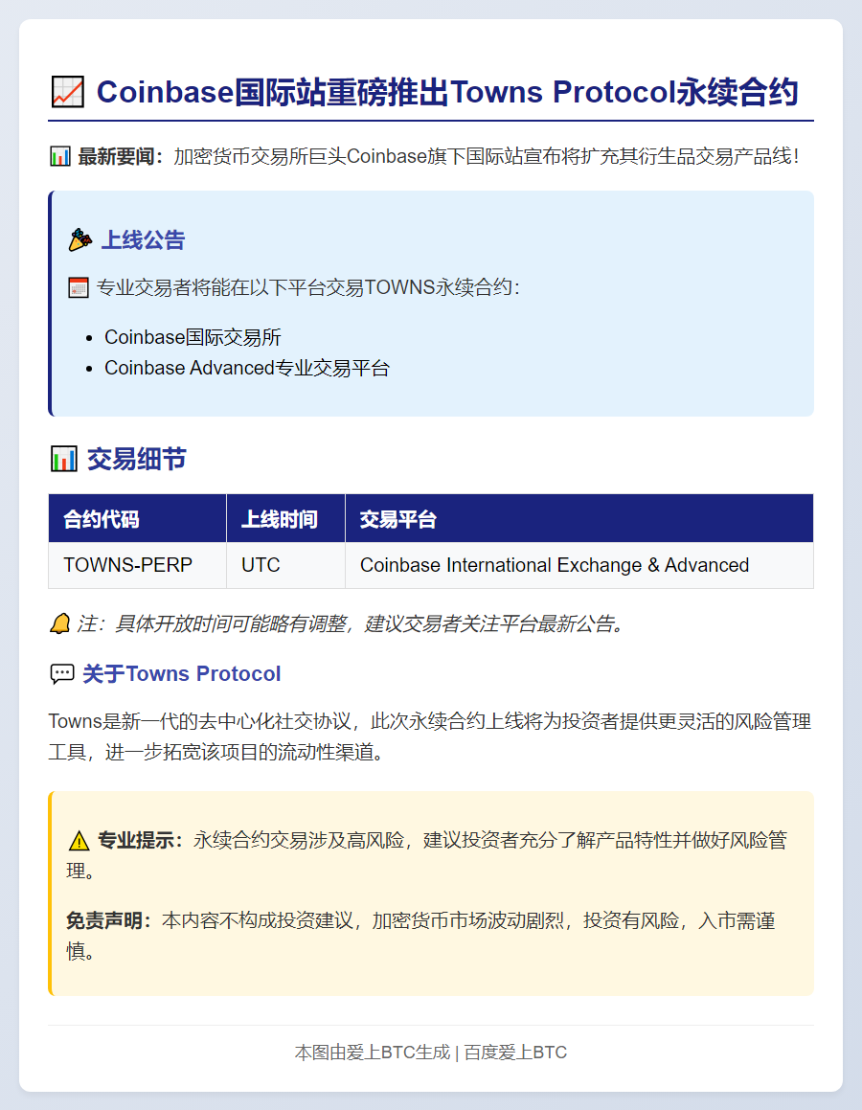Screen dimensions: 862x1110
Task: Click the 上线公告 heading
Action: pos(143,240)
